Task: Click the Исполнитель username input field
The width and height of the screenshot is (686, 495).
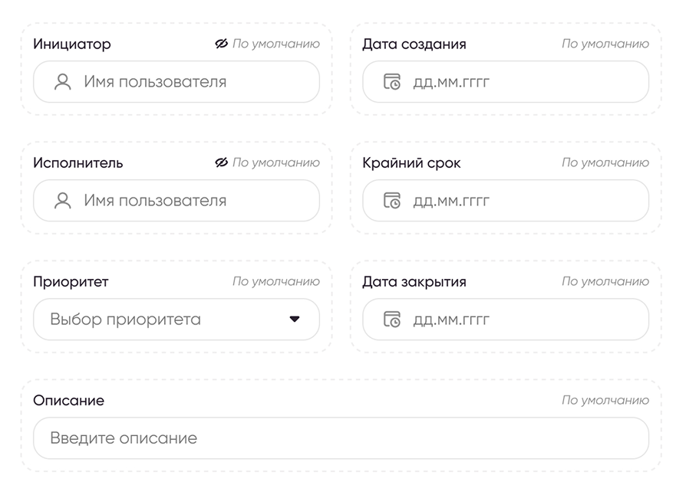Action: click(x=176, y=201)
